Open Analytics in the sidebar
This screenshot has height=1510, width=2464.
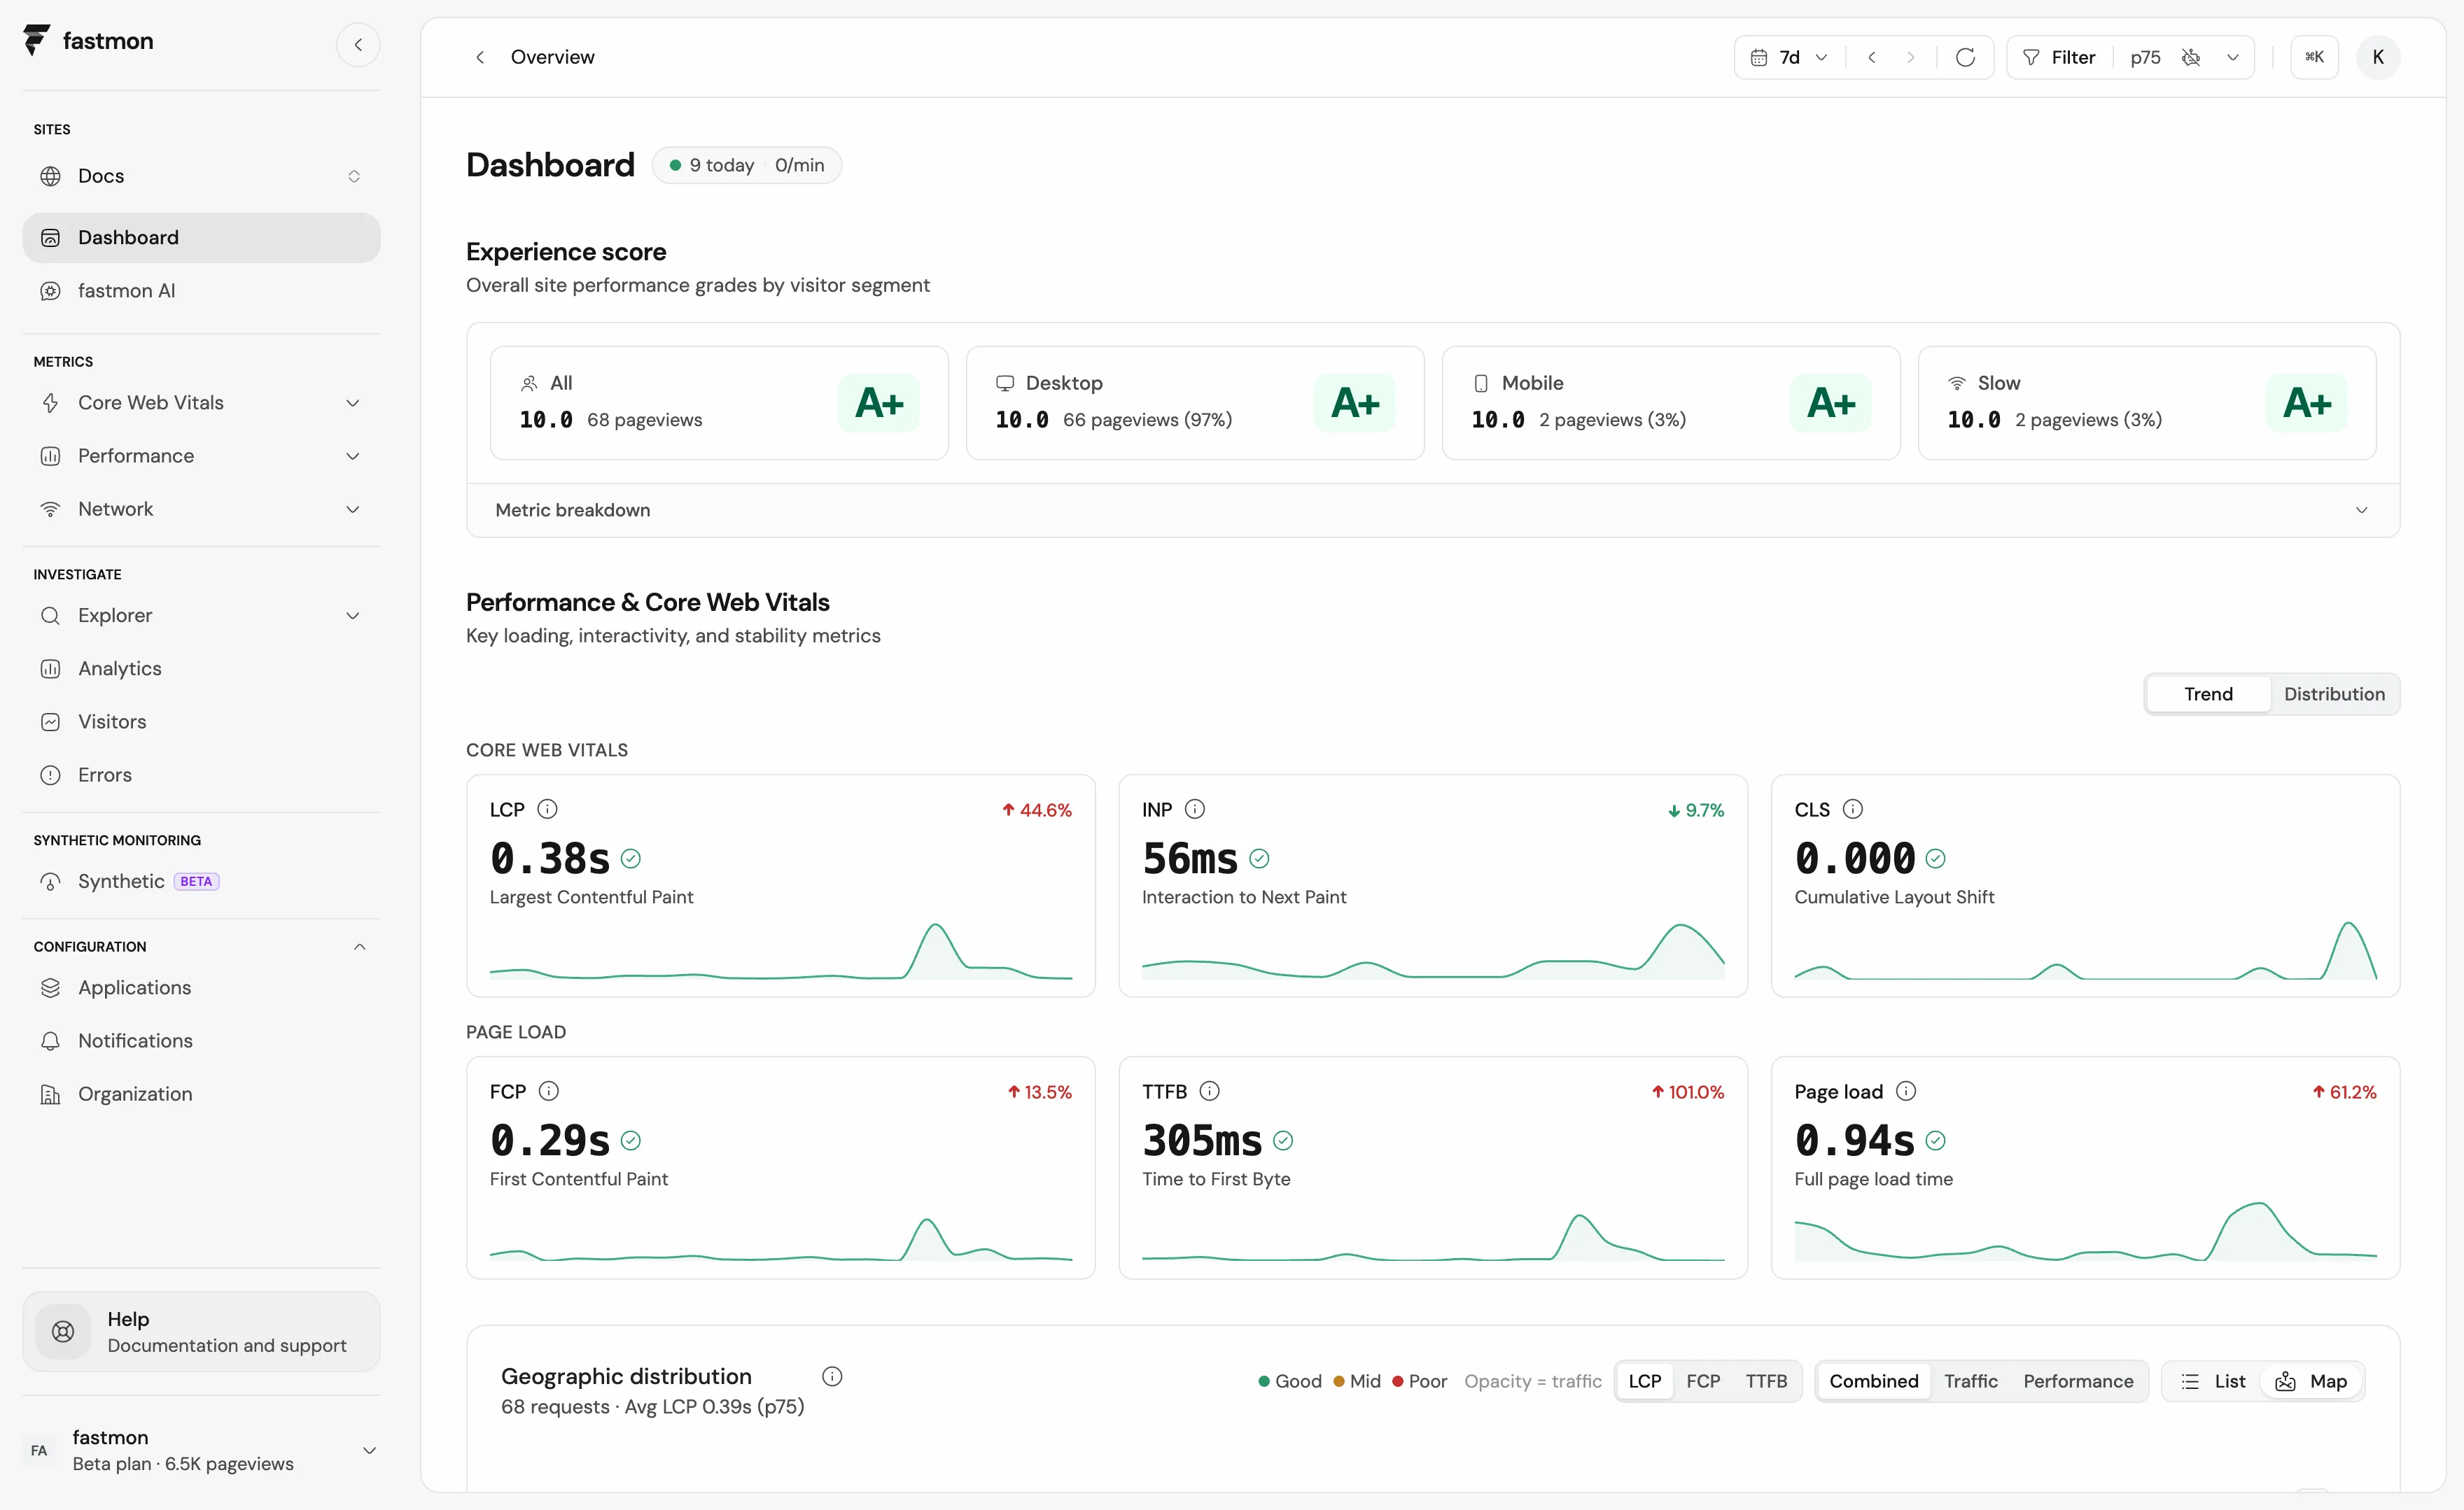click(x=201, y=668)
